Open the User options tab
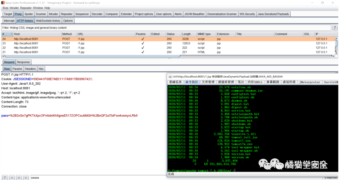The width and height of the screenshot is (339, 180). 164,14
